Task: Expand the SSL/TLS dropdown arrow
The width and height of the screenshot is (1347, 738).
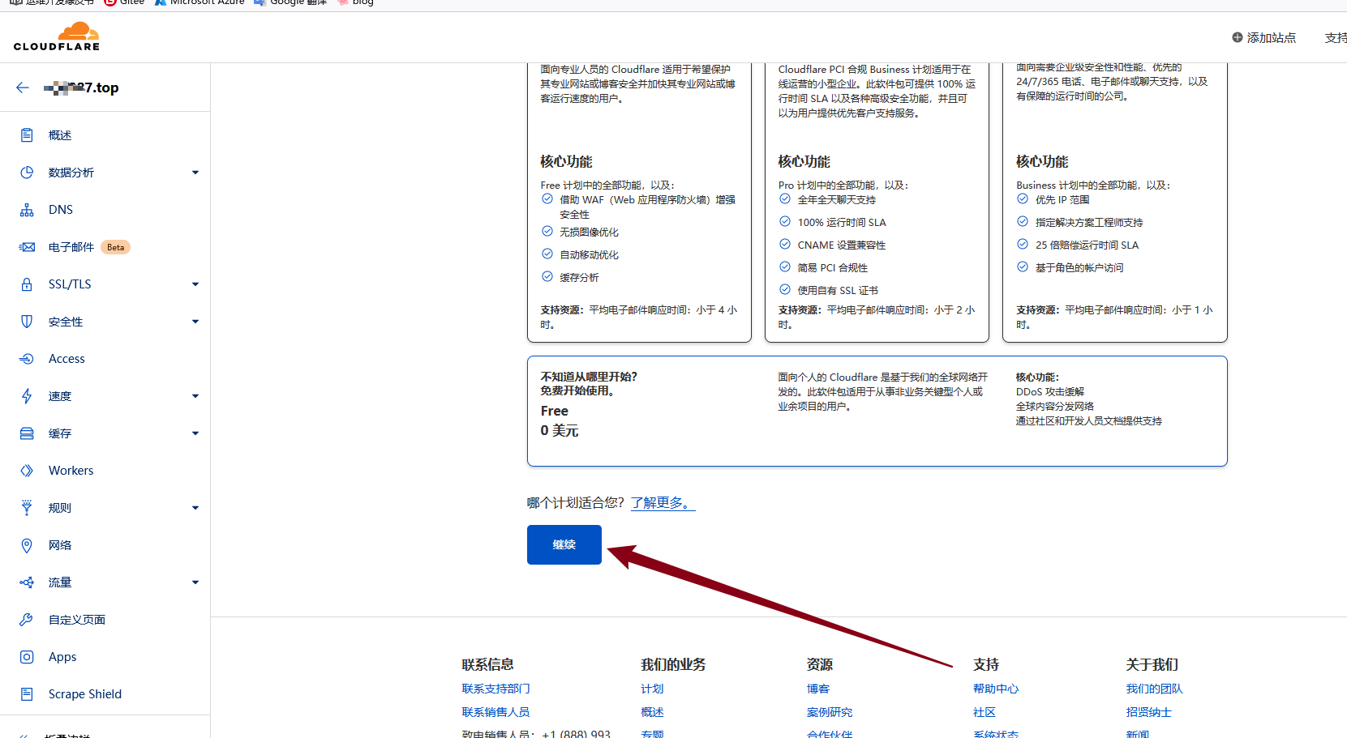Action: (x=195, y=284)
